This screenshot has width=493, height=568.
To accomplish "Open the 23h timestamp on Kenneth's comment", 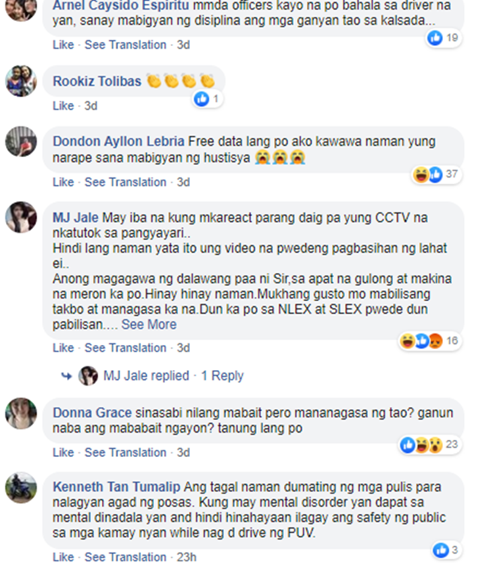I will coord(187,557).
